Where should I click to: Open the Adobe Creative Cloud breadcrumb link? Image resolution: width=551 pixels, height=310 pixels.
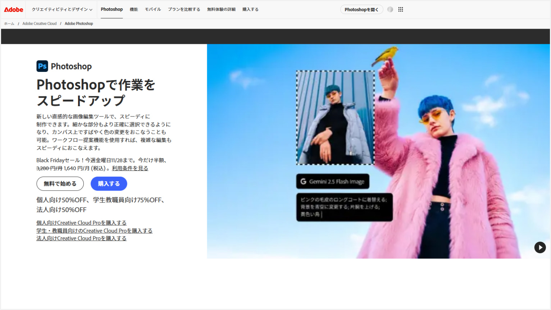point(39,23)
